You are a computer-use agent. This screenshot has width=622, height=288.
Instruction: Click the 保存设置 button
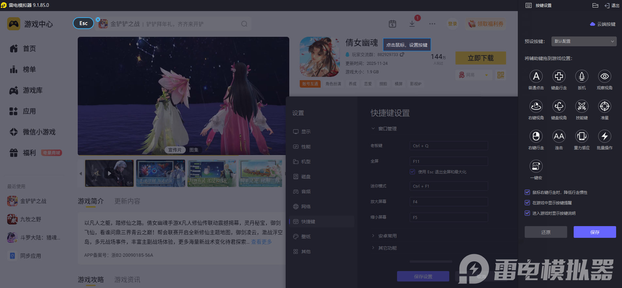423,276
